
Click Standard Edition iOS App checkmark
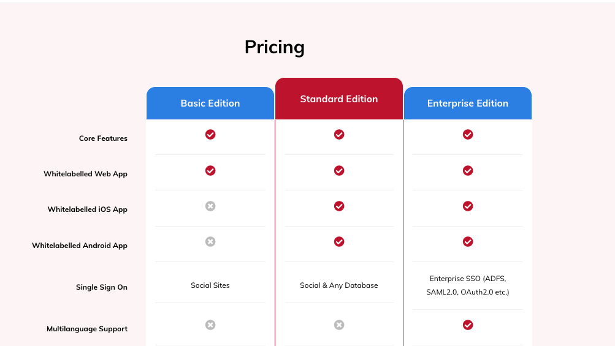[339, 206]
